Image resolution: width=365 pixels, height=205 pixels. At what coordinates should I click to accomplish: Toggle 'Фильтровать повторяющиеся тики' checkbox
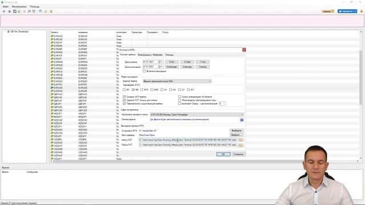click(180, 100)
